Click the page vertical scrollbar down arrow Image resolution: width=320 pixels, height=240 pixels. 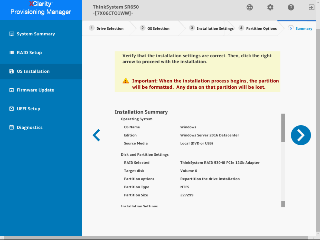pyautogui.click(x=318, y=234)
